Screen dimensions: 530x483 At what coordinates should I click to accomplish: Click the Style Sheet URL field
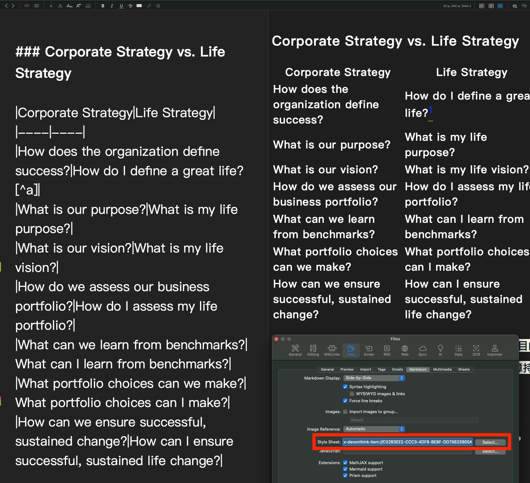(407, 442)
